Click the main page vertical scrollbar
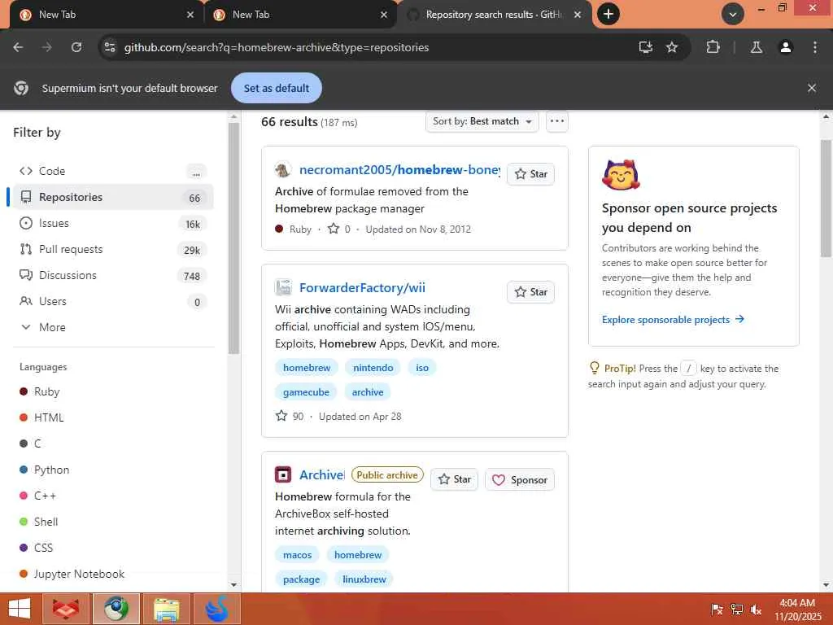The image size is (833, 625). 826,199
